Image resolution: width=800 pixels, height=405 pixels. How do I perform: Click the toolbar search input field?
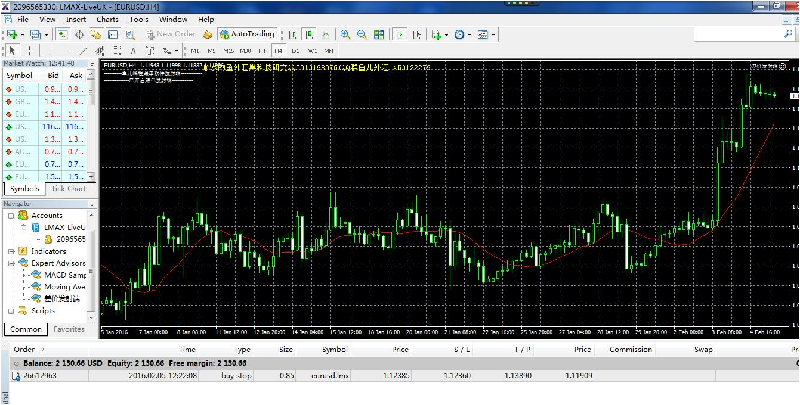click(739, 35)
